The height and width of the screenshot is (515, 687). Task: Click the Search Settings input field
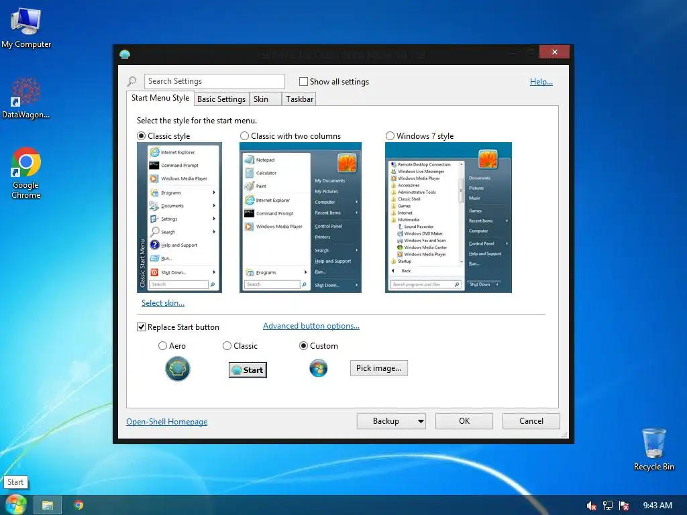click(214, 81)
